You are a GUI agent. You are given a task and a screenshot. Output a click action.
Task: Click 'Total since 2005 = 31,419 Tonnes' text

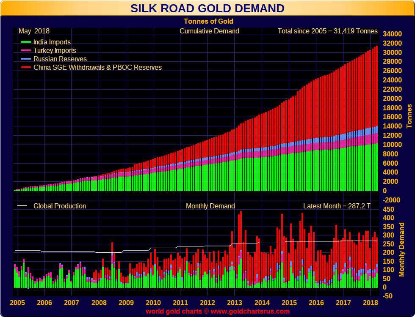pyautogui.click(x=327, y=31)
